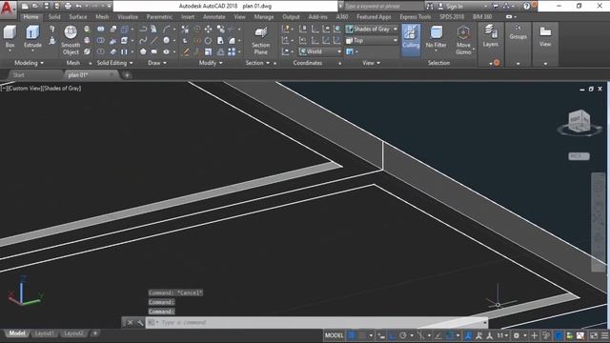The width and height of the screenshot is (610, 343).
Task: Expand the Modify panel
Action: pos(211,63)
